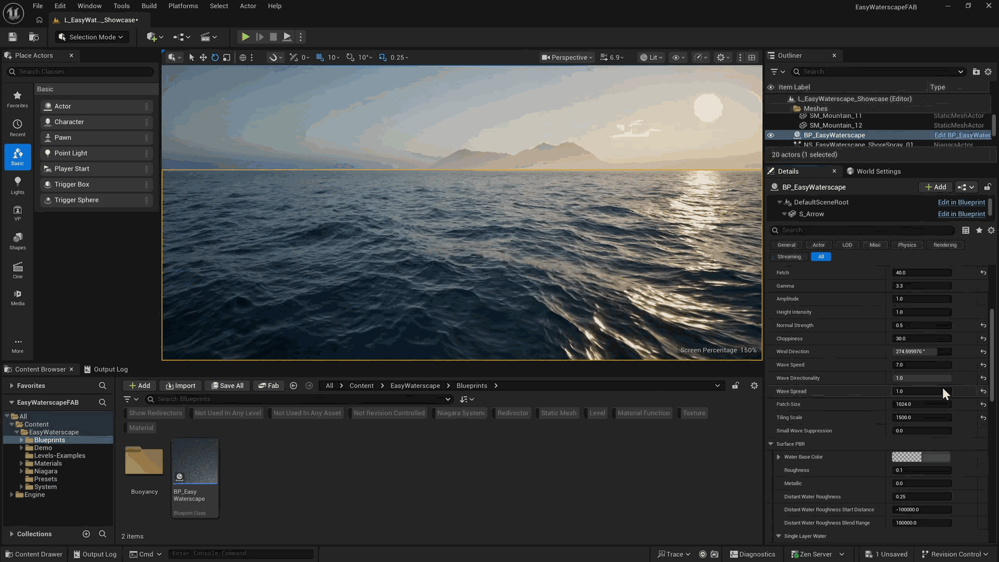This screenshot has width=999, height=562.
Task: Open the Perspective viewport dropdown
Action: [x=567, y=57]
